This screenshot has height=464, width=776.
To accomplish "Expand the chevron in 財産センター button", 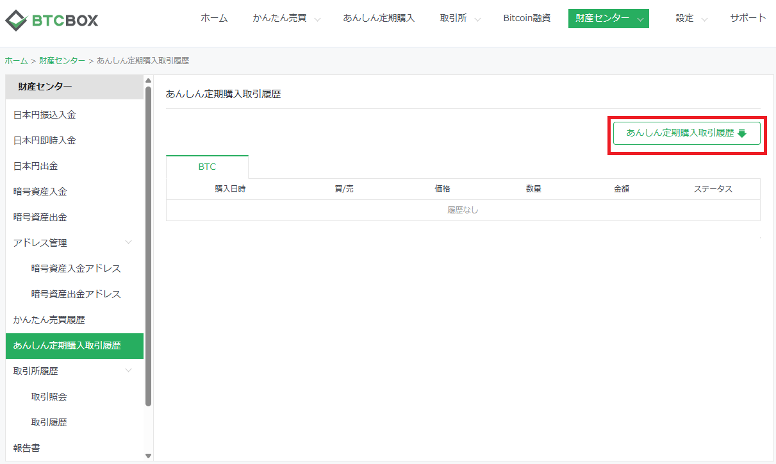I will (x=640, y=20).
